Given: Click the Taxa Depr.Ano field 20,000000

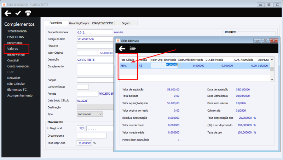Looking at the screenshot, I should tap(85, 143).
